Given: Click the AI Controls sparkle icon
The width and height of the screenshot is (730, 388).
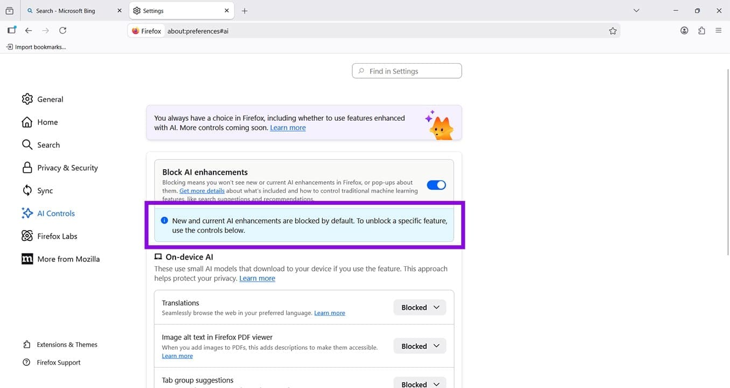Looking at the screenshot, I should [27, 213].
